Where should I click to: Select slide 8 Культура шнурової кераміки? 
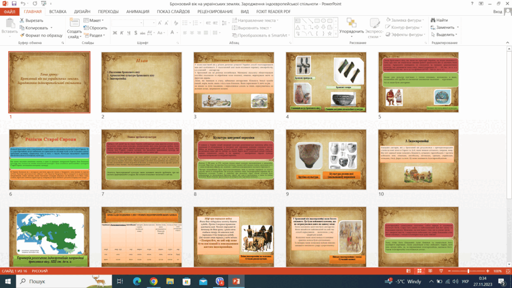234,160
